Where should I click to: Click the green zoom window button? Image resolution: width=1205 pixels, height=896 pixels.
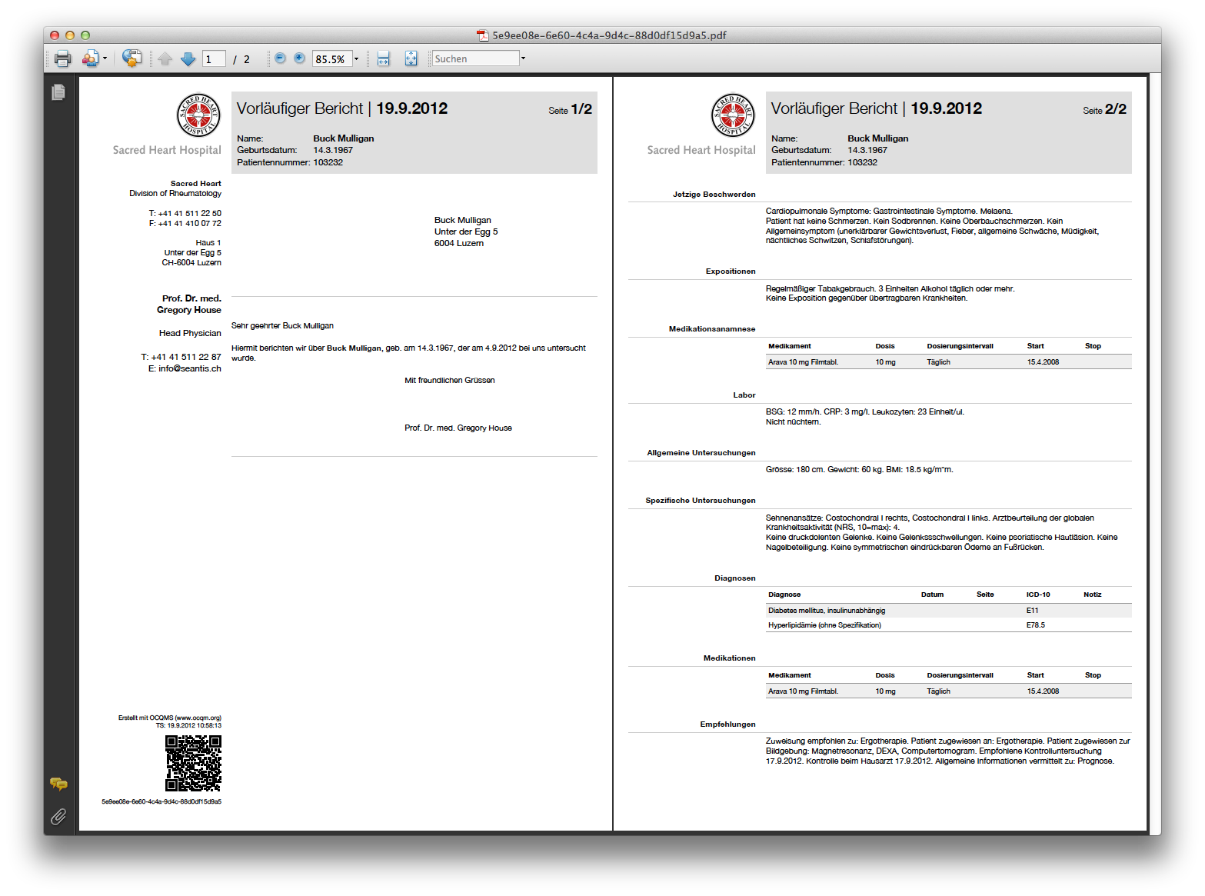click(x=85, y=35)
